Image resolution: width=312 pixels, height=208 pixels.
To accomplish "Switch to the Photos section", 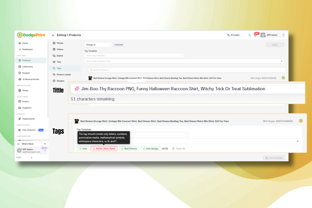I will tap(60, 43).
